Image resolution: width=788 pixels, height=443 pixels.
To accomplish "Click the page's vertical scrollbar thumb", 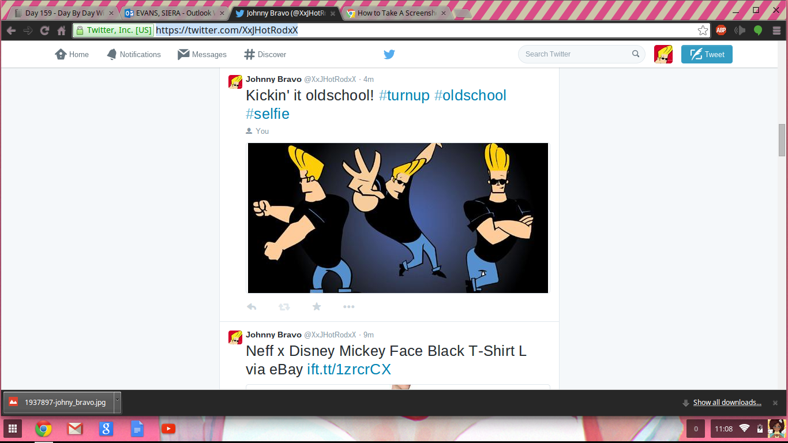I will click(x=782, y=140).
